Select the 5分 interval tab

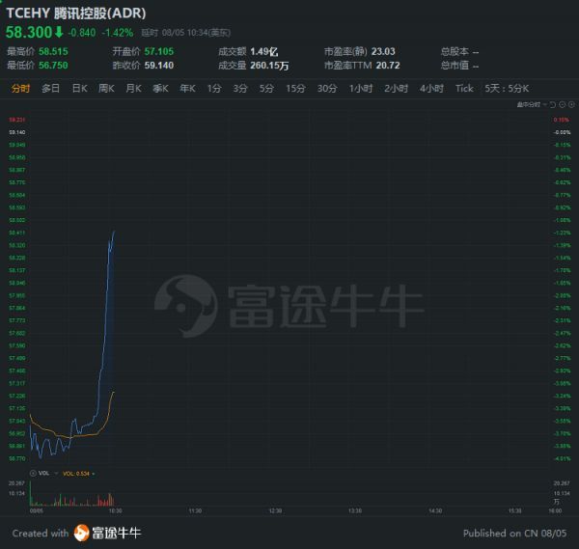pos(266,89)
